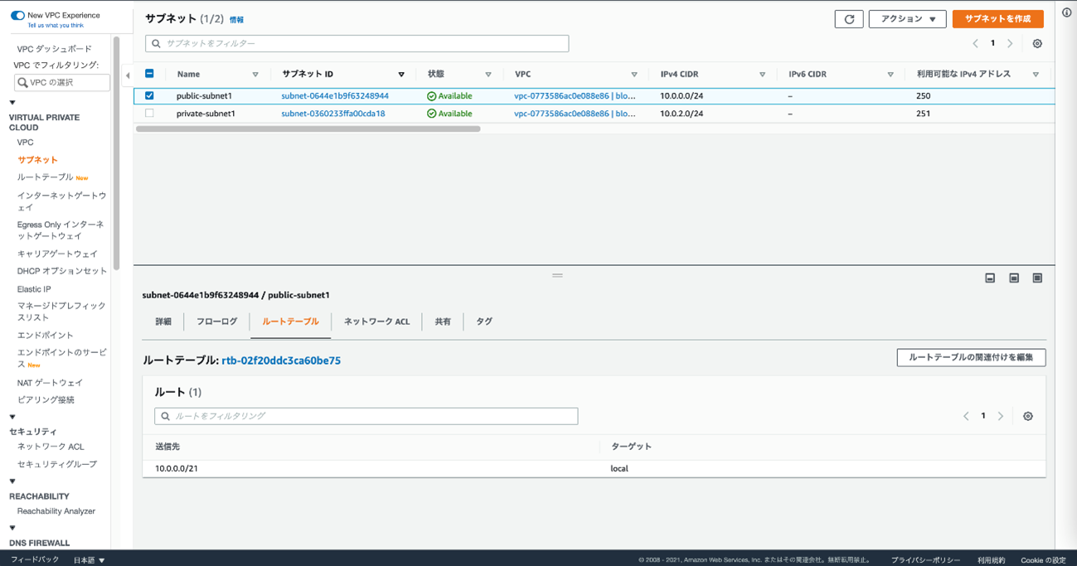Toggle the New VPC Experience switch
Image resolution: width=1077 pixels, height=566 pixels.
tap(17, 15)
